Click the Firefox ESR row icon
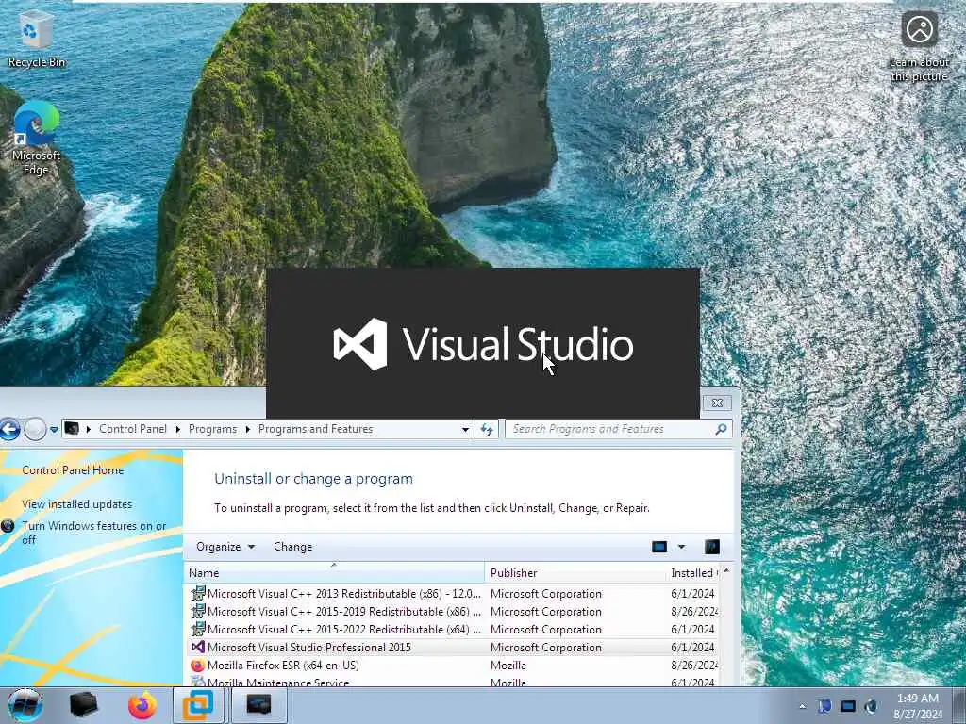This screenshot has width=966, height=724. [198, 665]
